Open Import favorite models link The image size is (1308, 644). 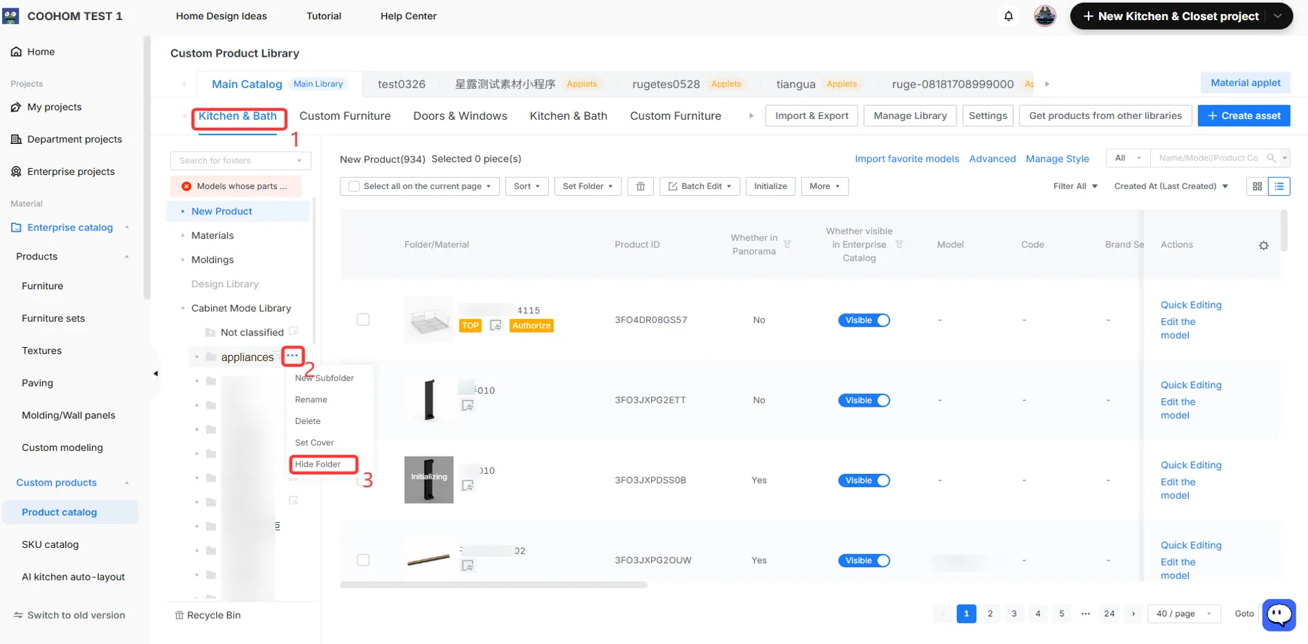click(x=907, y=158)
